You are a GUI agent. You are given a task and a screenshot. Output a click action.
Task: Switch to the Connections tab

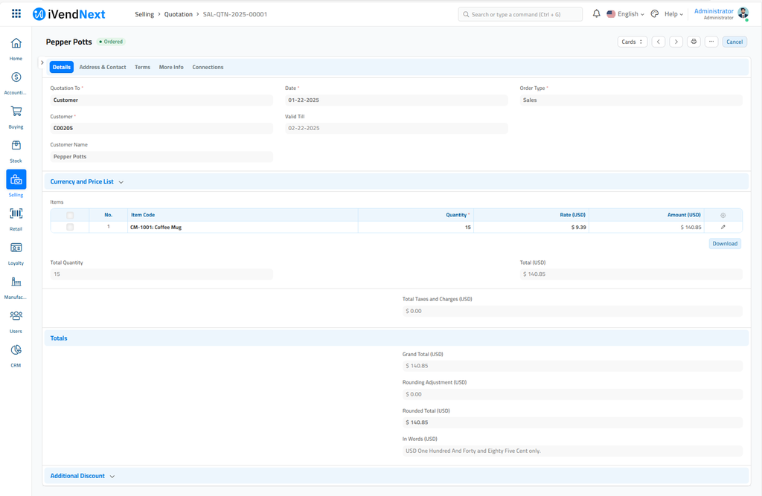tap(208, 67)
